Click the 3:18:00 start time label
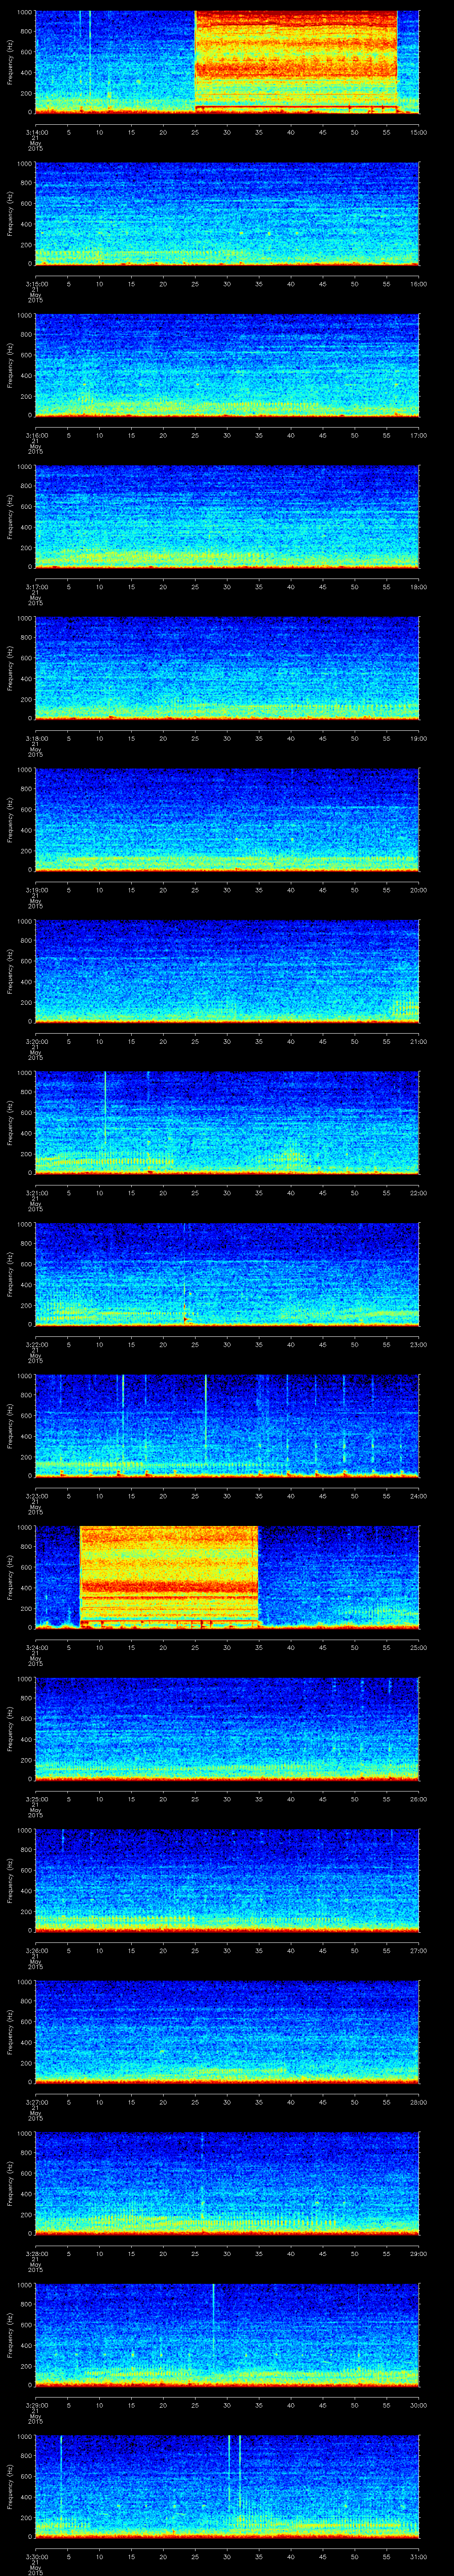454x2576 pixels. click(36, 738)
